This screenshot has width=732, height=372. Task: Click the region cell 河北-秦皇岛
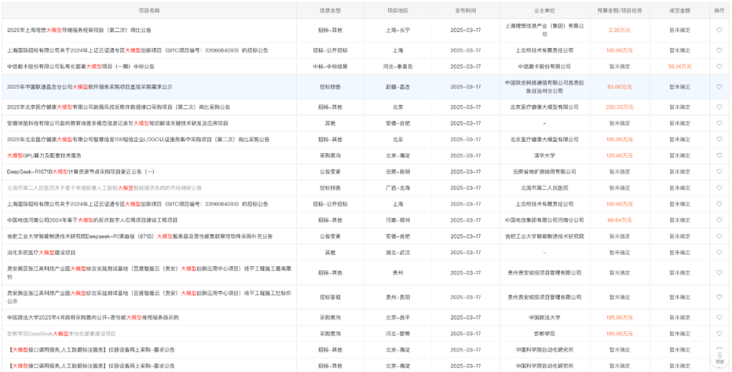point(398,66)
